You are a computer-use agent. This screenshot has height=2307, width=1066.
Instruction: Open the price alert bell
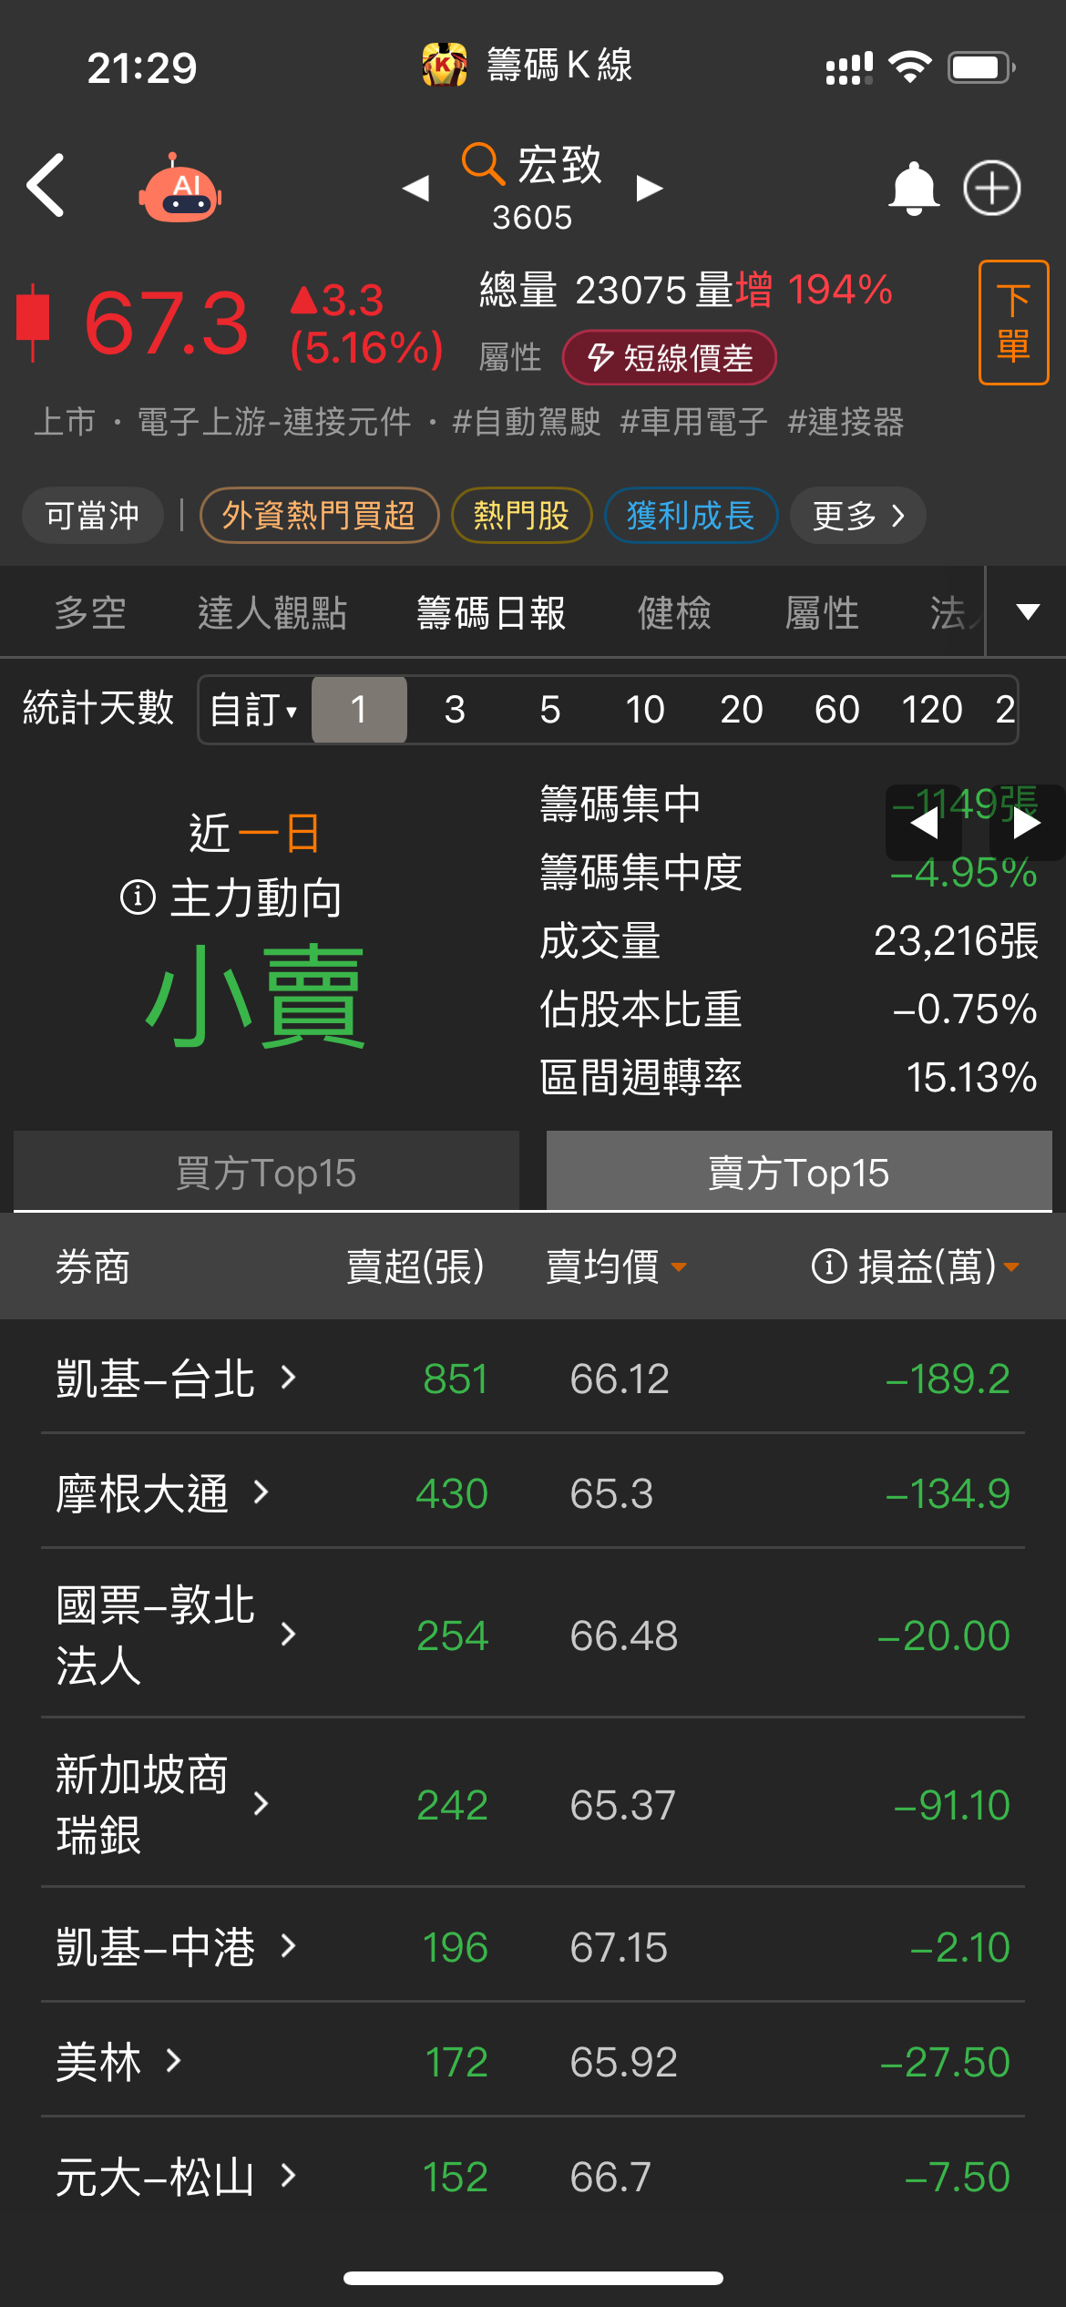click(914, 189)
